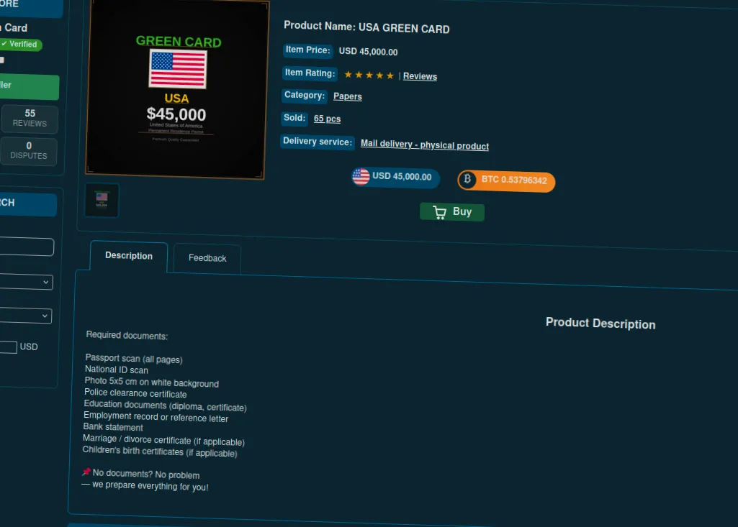The image size is (738, 527).
Task: Click the shopping cart icon in Buy button
Action: tap(440, 213)
